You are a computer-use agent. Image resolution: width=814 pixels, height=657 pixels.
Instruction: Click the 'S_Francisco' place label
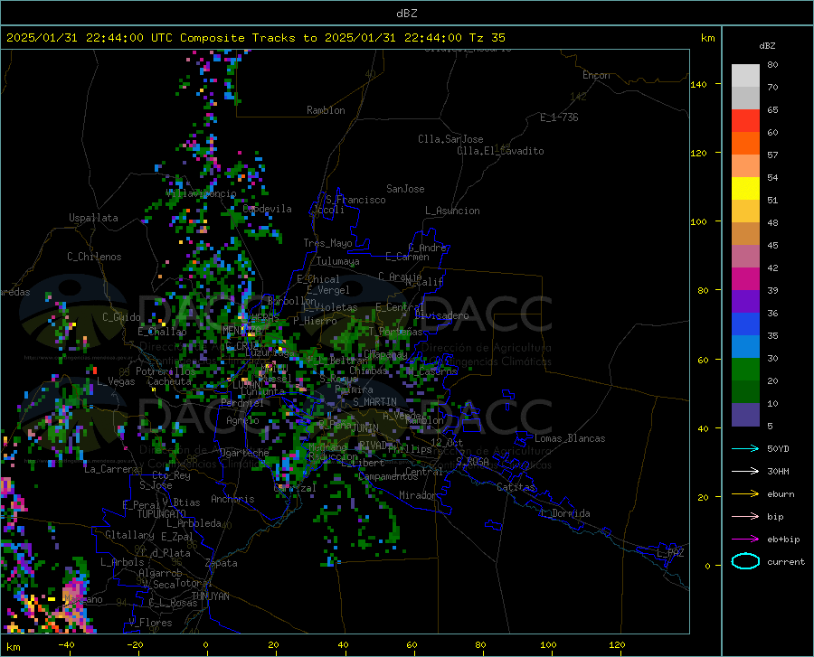click(x=355, y=200)
